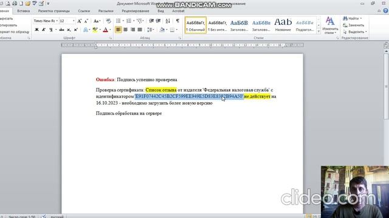Open folder icon in quick access toolbar
389x218 pixels.
coord(28,4)
